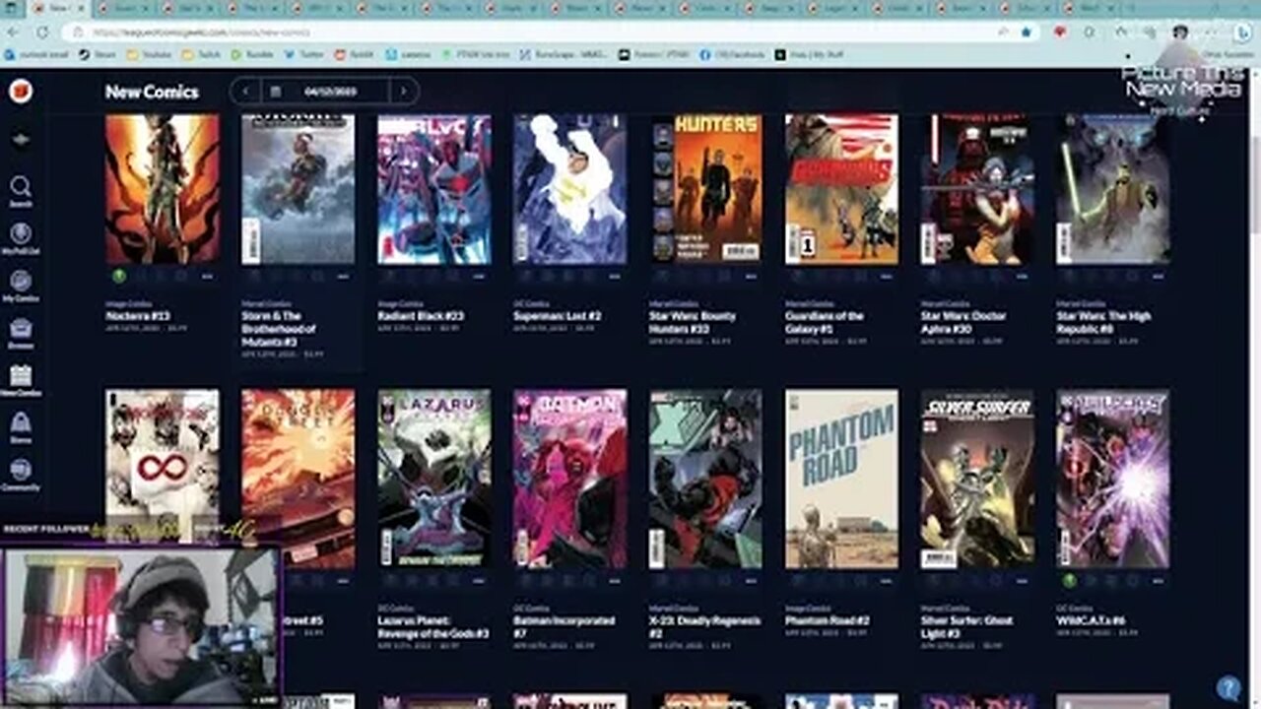
Task: Open the Batman Incorporated #7 title link
Action: coord(564,626)
